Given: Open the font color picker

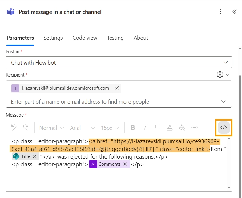Looking at the screenshot, I should (170, 128).
